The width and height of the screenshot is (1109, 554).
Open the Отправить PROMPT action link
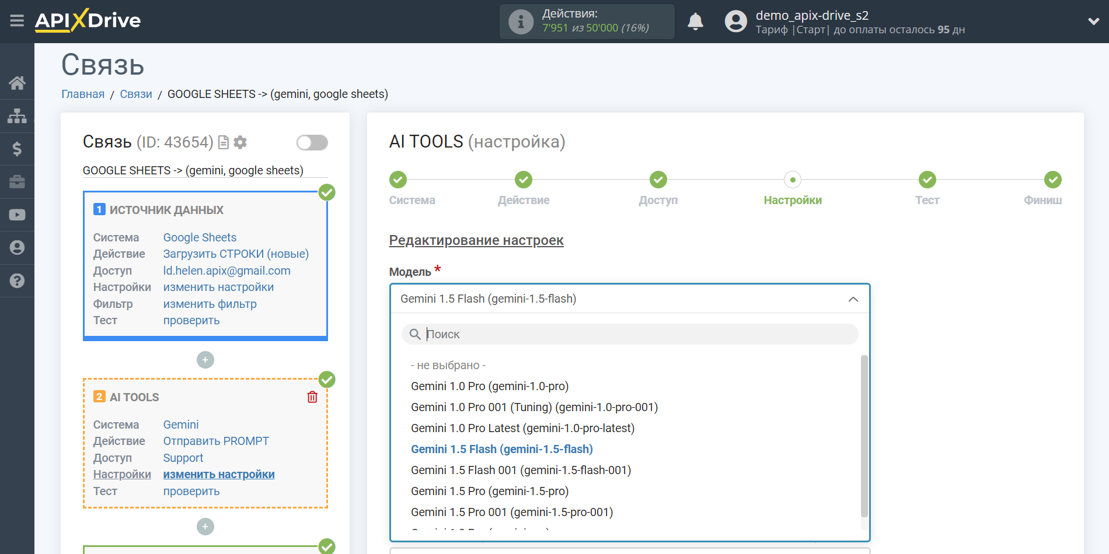(216, 441)
